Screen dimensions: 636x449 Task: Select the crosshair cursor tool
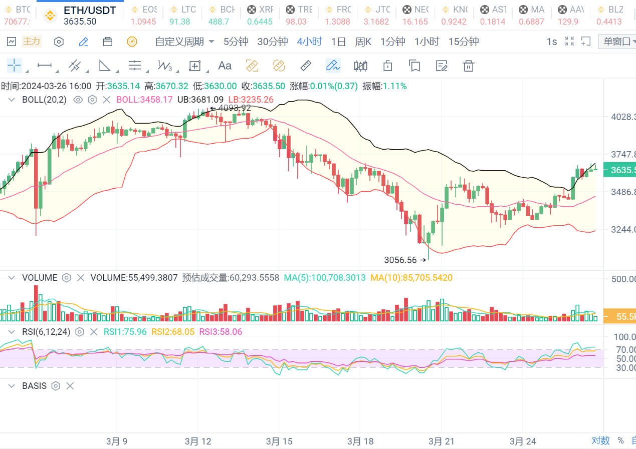pyautogui.click(x=14, y=66)
